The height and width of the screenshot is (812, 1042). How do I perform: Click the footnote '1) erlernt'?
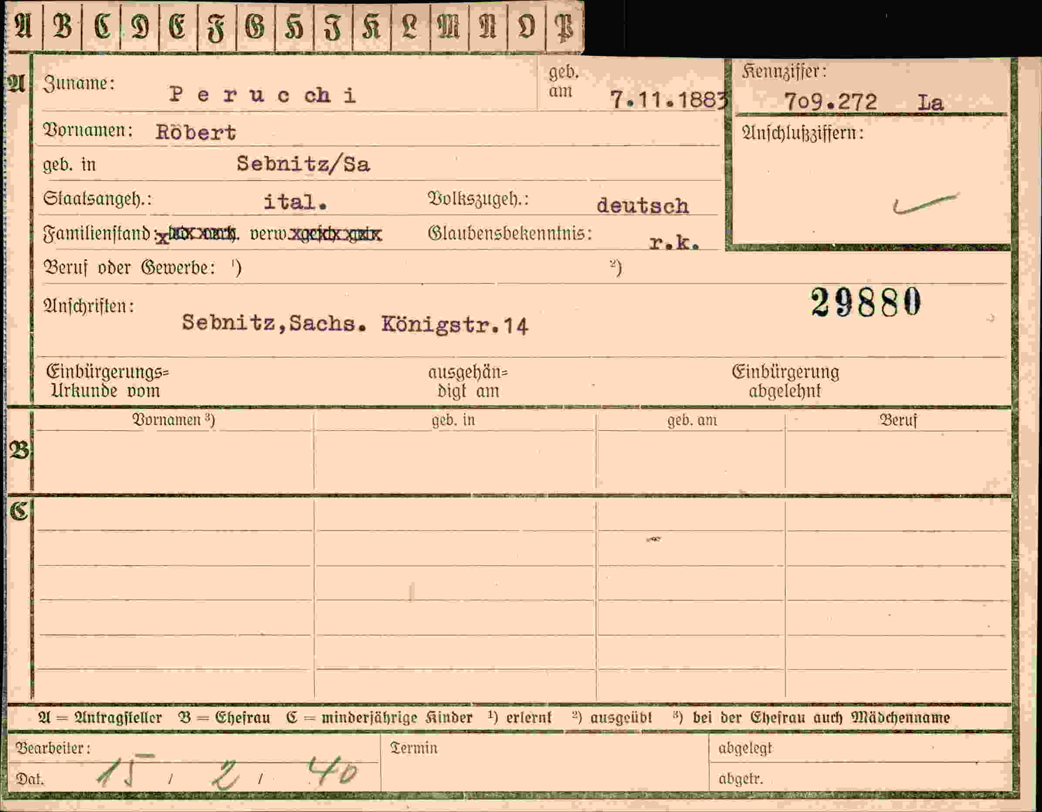pos(520,717)
